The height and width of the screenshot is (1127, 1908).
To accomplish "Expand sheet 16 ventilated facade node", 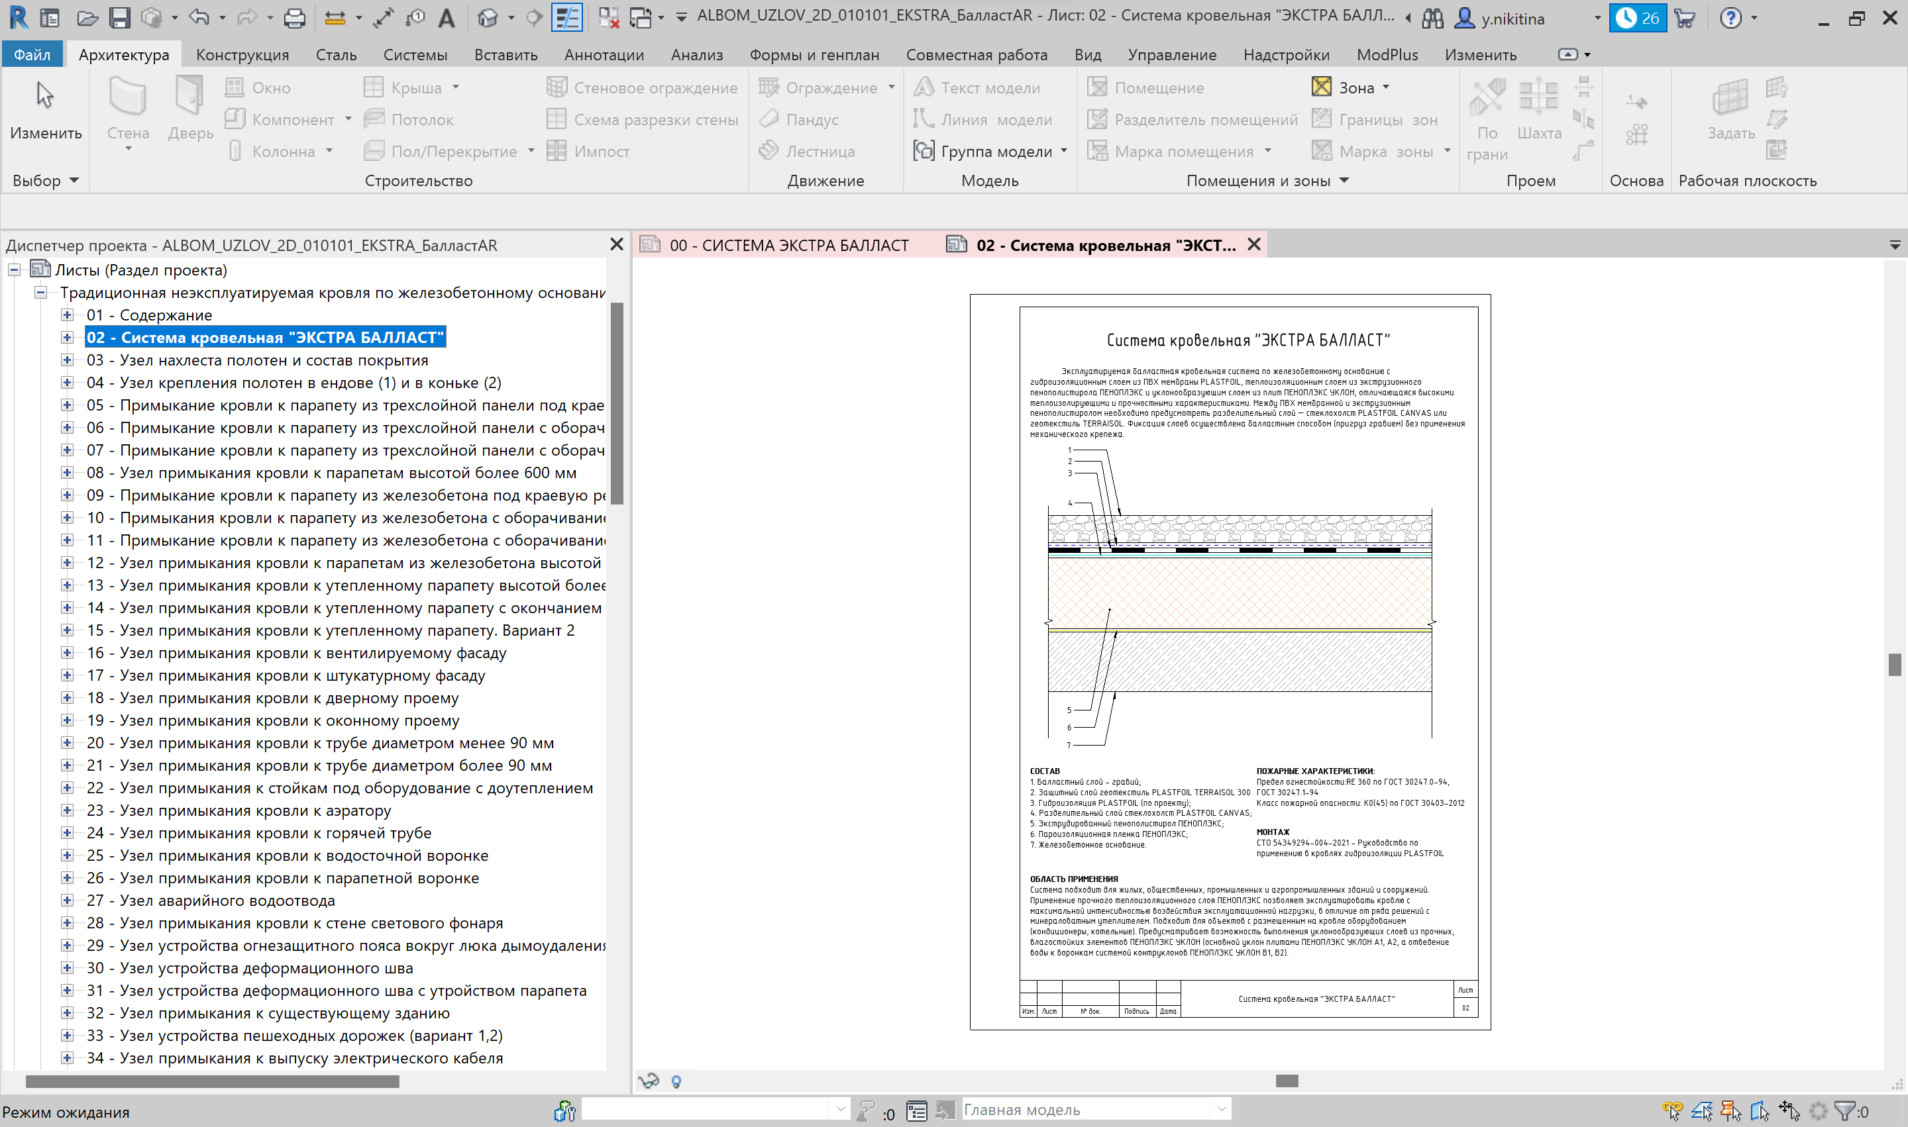I will [67, 652].
